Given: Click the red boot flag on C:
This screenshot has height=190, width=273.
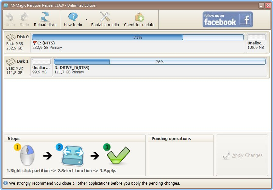Looking at the screenshot, I should [35, 43].
